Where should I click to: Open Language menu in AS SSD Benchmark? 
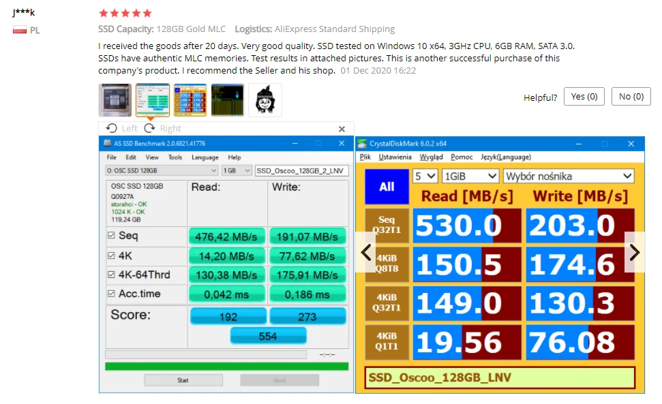click(x=205, y=157)
